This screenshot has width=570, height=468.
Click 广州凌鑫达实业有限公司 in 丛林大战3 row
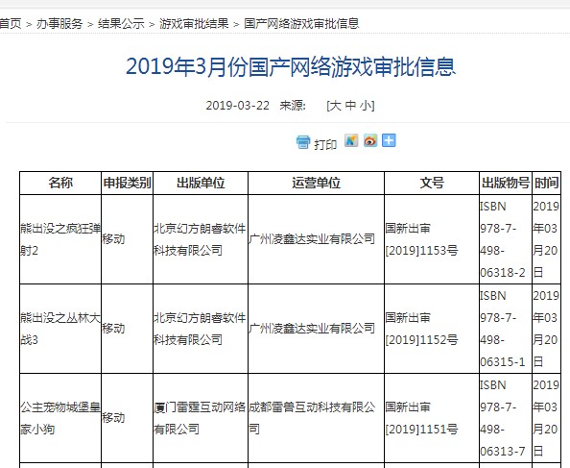point(312,329)
